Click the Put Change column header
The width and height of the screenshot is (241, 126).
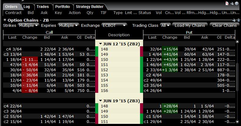[170, 37]
